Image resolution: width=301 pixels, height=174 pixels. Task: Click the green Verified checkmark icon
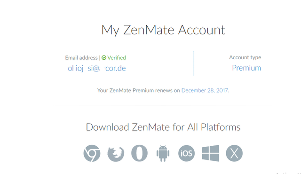tap(104, 58)
